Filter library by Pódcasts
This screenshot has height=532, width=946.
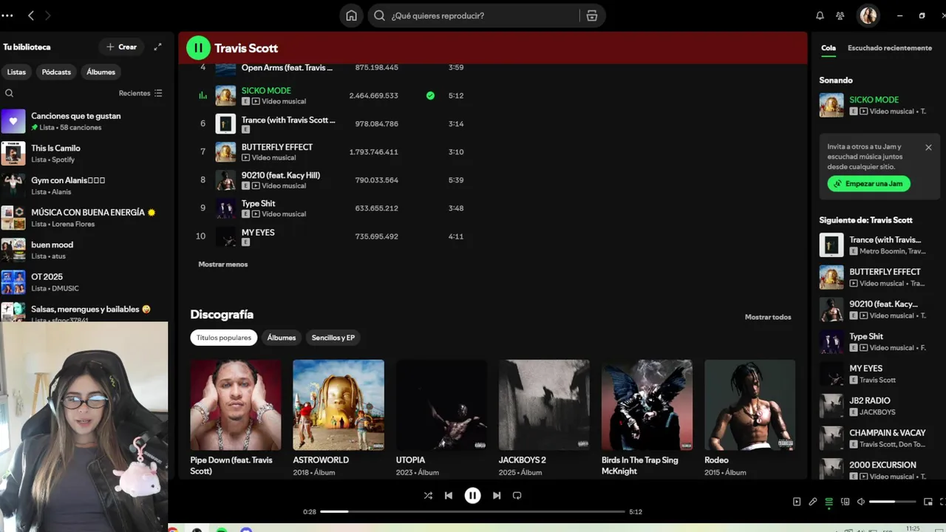56,72
